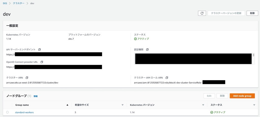
Task: Open the standard-workers node group link
Action: pyautogui.click(x=24, y=112)
